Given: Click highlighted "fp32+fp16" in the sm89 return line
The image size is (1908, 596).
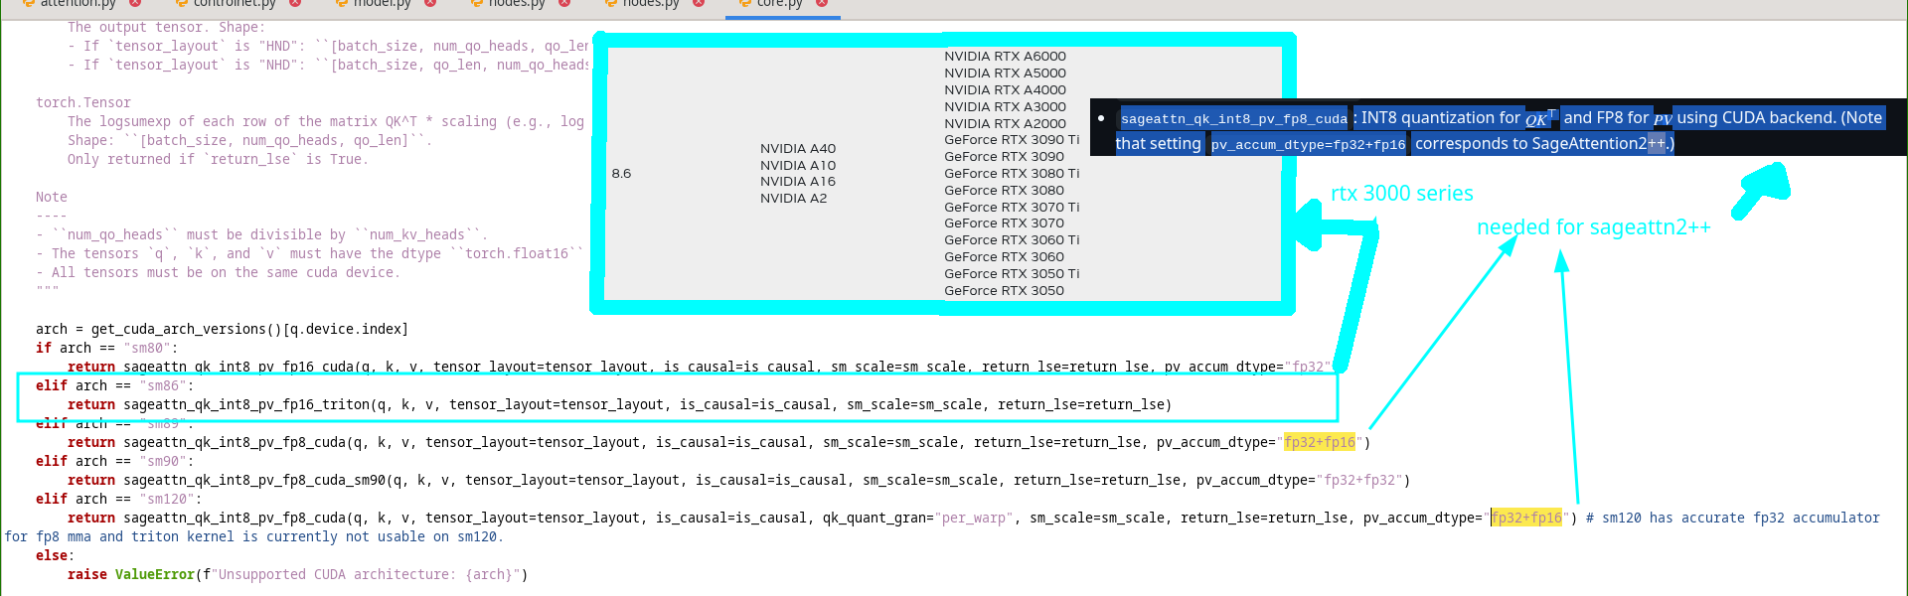Looking at the screenshot, I should (1320, 443).
